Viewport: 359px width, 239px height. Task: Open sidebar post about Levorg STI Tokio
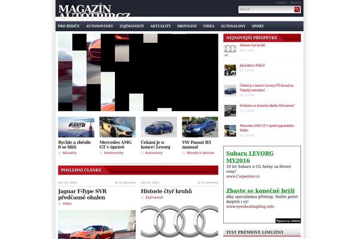(x=267, y=88)
